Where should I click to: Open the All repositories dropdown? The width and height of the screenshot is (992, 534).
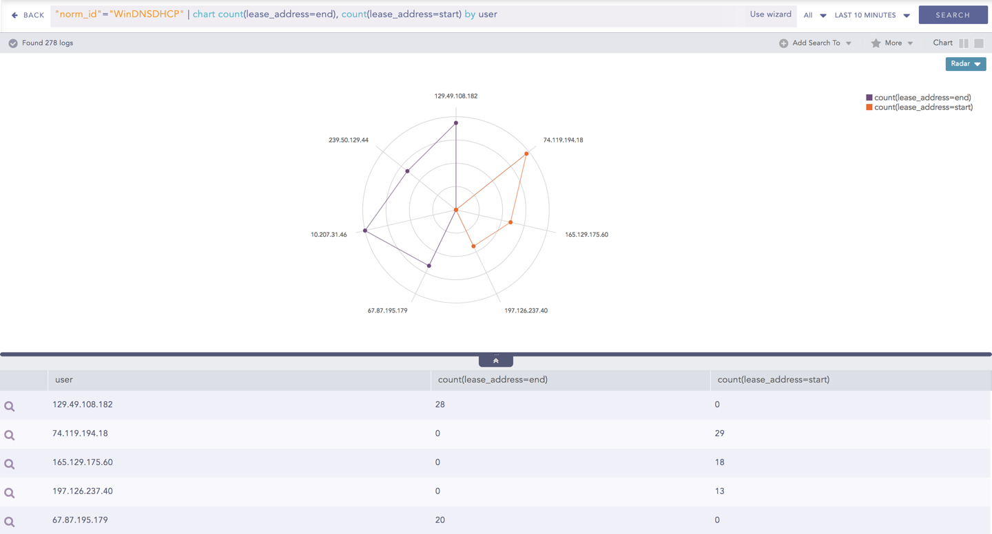[814, 15]
